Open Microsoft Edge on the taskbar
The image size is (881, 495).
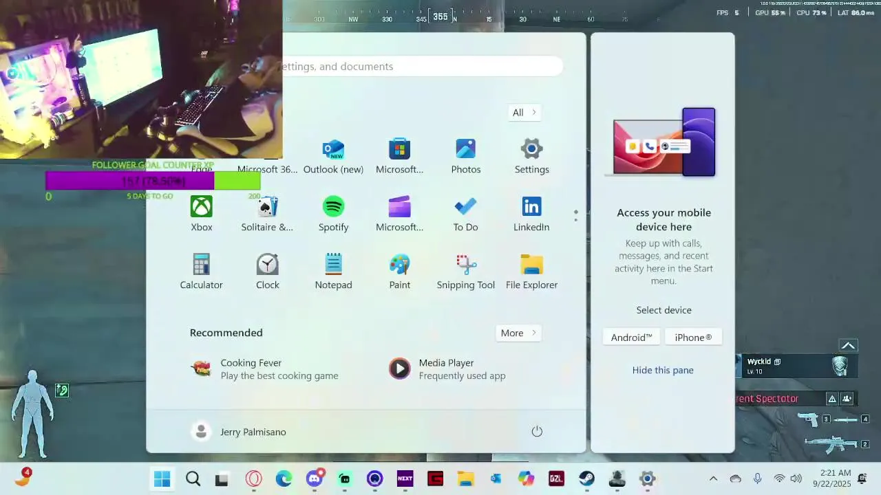[284, 479]
